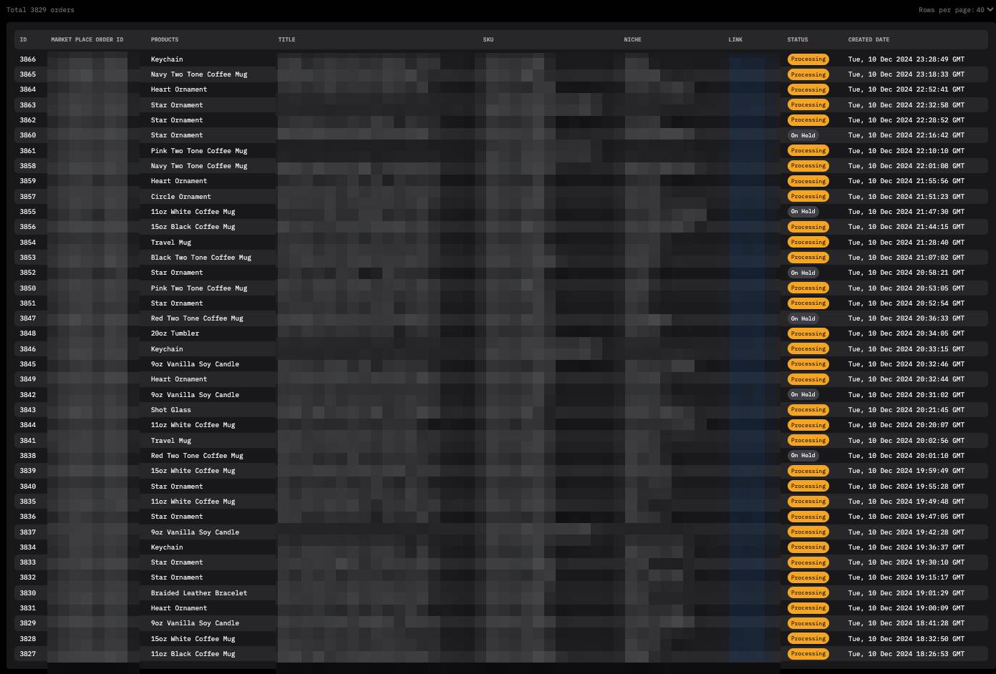This screenshot has width=996, height=674.
Task: Click the On Hold badge for order 3842
Action: point(803,395)
